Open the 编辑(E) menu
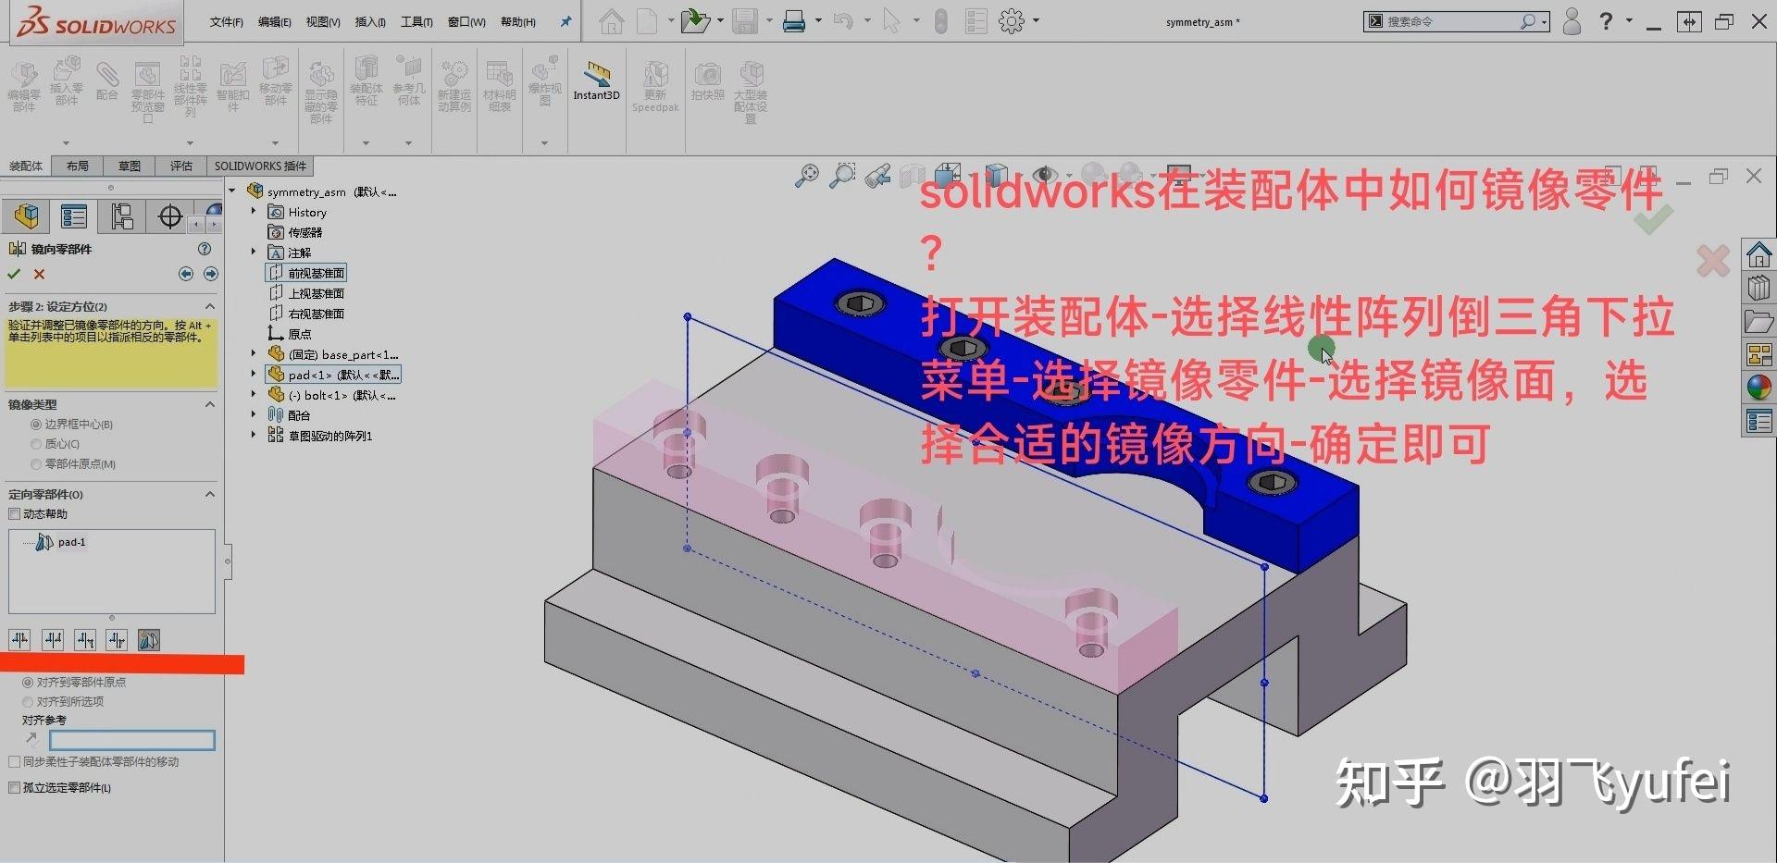 pos(274,21)
